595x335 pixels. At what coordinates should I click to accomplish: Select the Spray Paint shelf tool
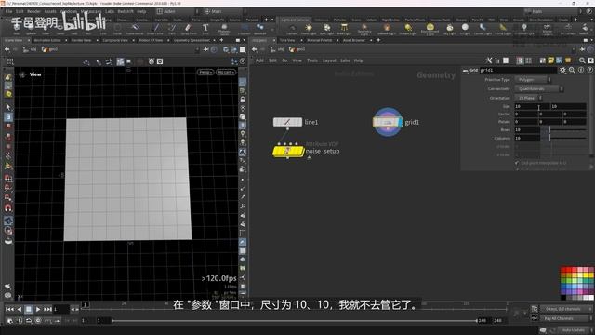[x=188, y=29]
